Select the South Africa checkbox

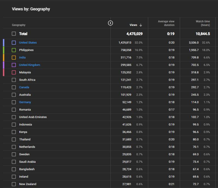pyautogui.click(x=14, y=80)
